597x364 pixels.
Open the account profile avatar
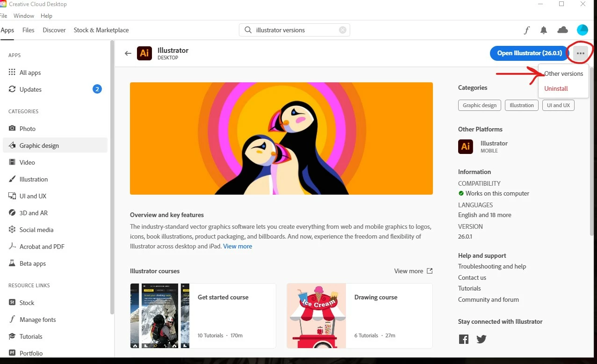pyautogui.click(x=583, y=30)
